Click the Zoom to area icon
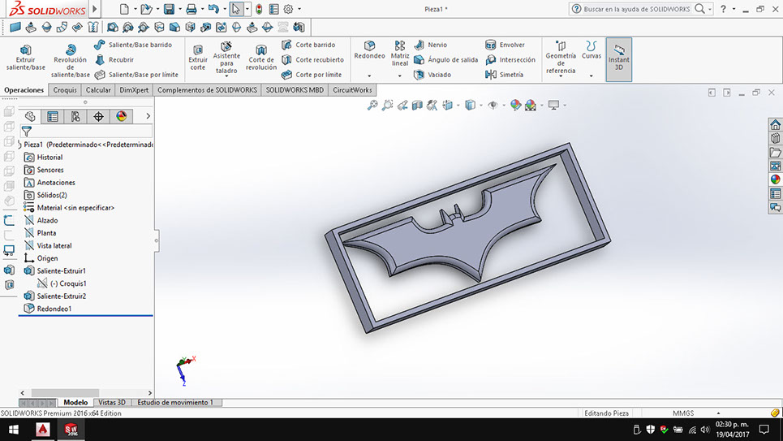783x441 pixels. (x=387, y=105)
